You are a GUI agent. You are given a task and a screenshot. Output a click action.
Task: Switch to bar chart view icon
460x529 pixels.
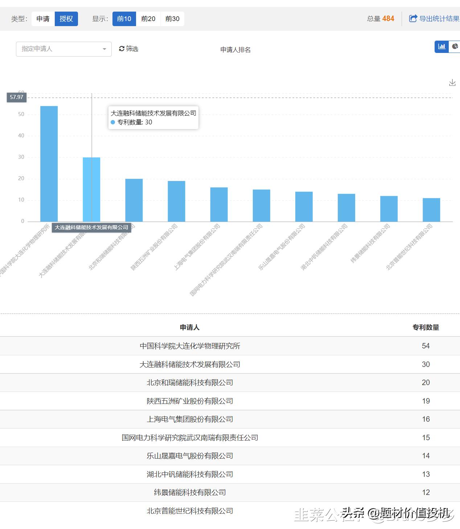pos(441,46)
